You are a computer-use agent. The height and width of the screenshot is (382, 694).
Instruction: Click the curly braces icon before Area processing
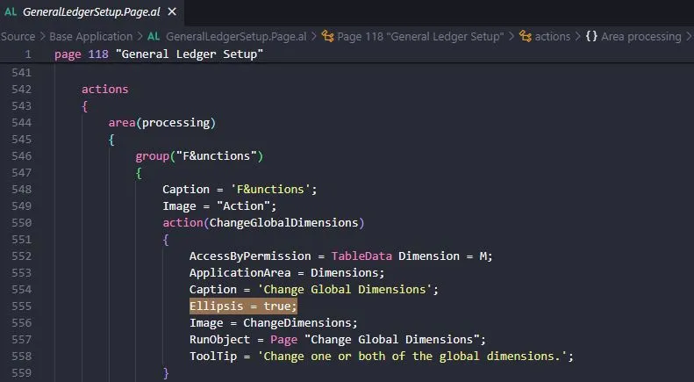point(591,36)
